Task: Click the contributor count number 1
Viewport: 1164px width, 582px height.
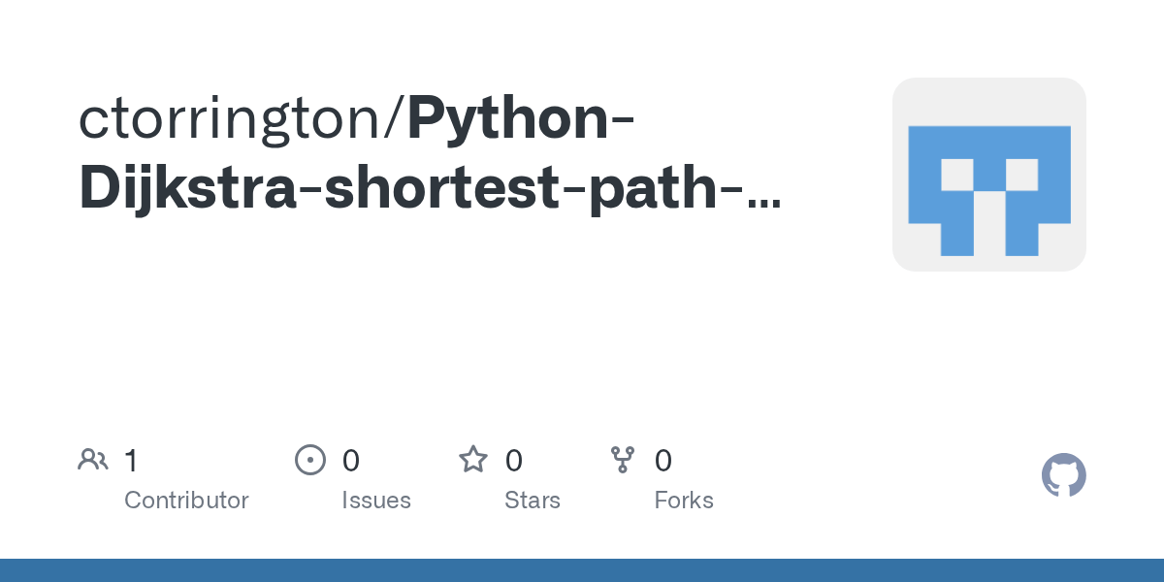Action: 131,460
